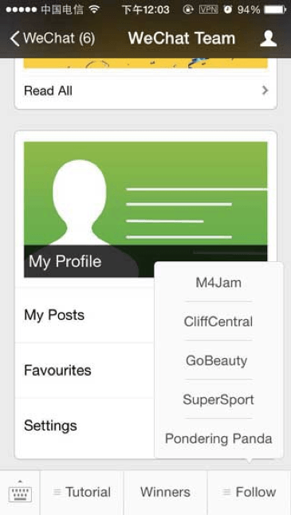Screen dimensions: 291x515
Task: Open My Posts link
Action: pos(85,315)
